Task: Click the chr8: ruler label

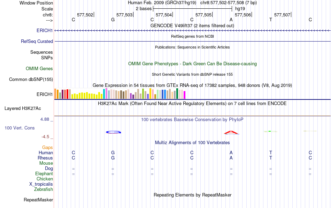Action: 48,15
